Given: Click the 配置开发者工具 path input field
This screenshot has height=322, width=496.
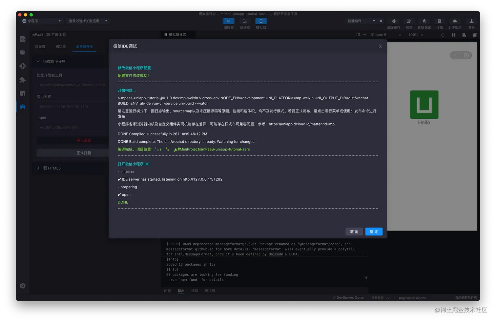Looking at the screenshot, I should coord(72,85).
